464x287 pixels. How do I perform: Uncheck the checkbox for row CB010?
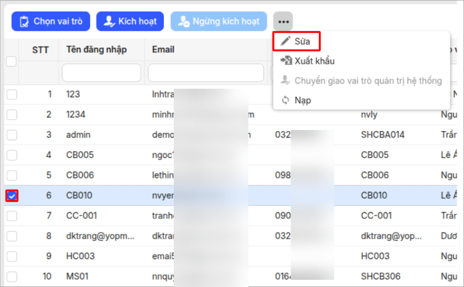[x=12, y=196]
